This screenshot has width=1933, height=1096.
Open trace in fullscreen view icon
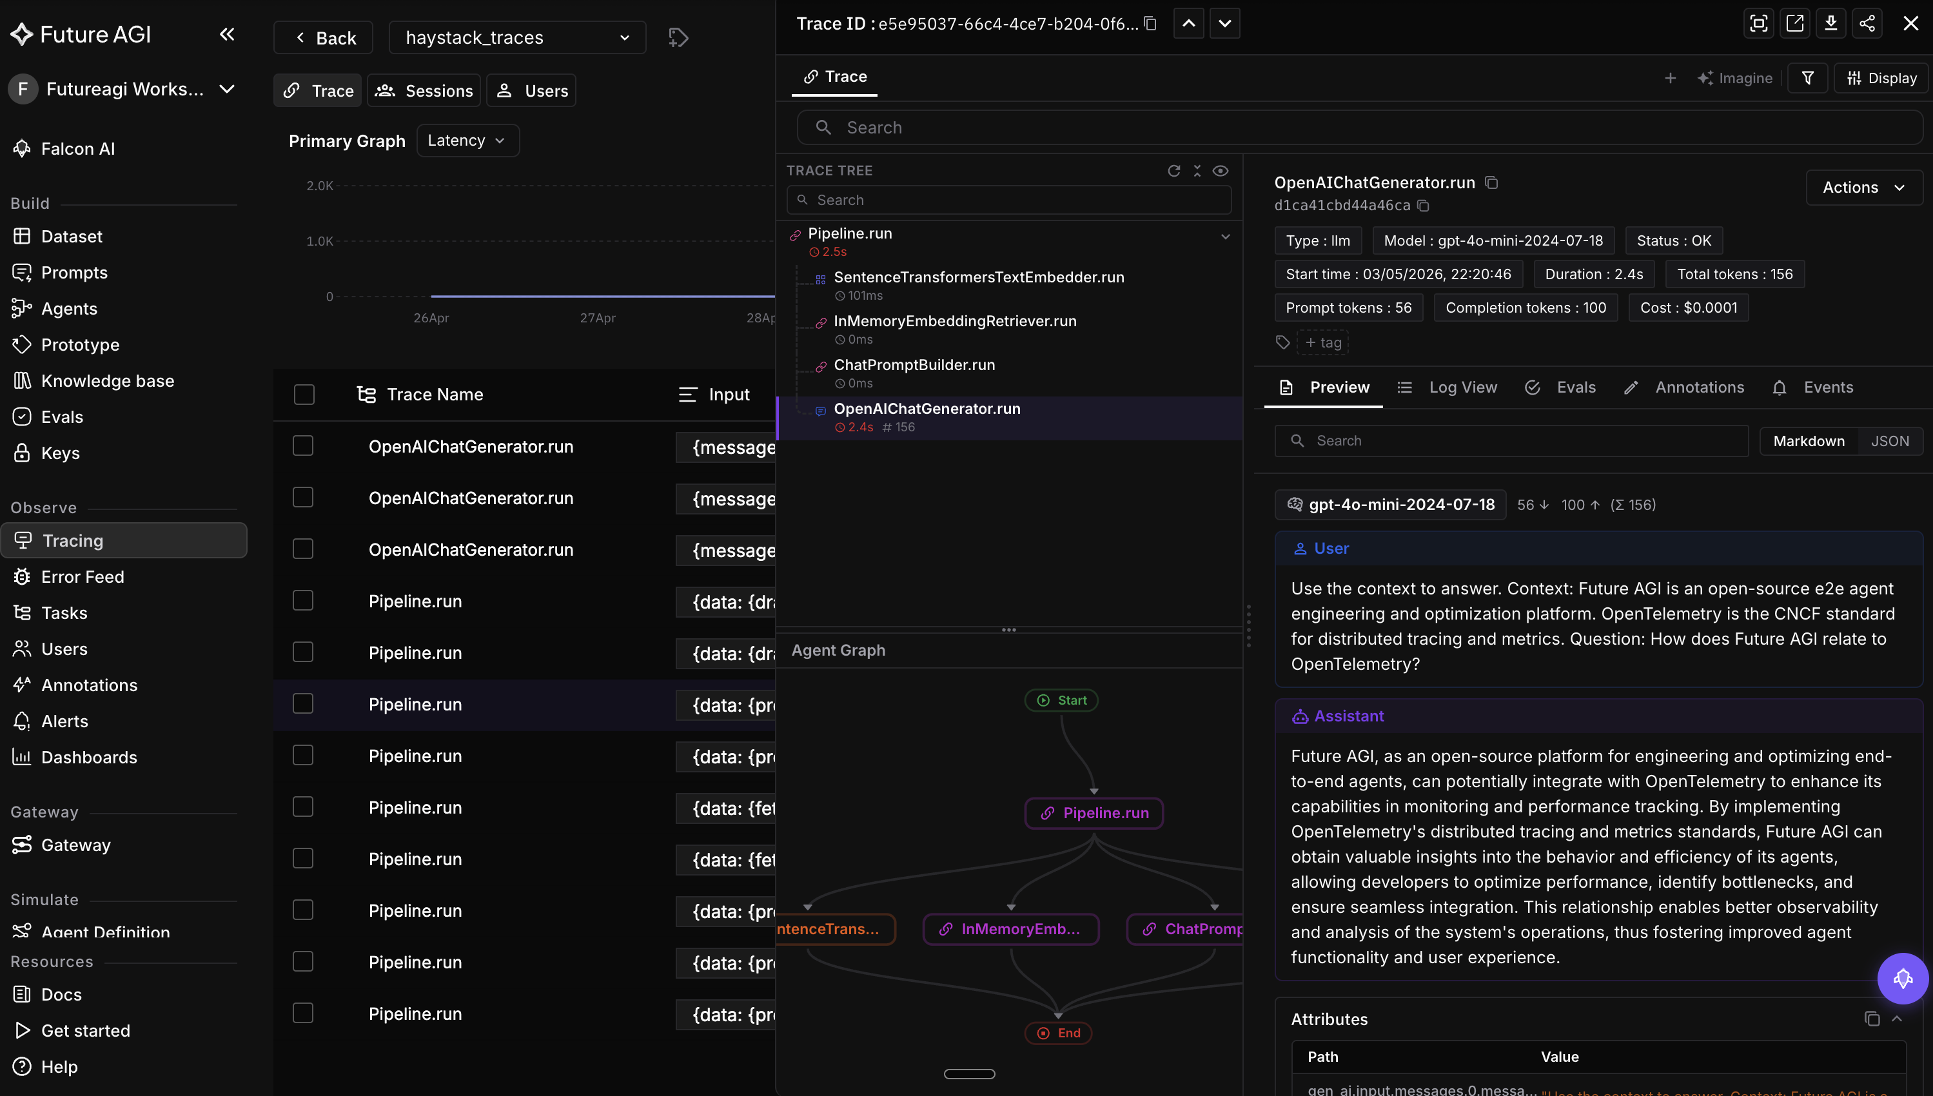click(x=1758, y=23)
